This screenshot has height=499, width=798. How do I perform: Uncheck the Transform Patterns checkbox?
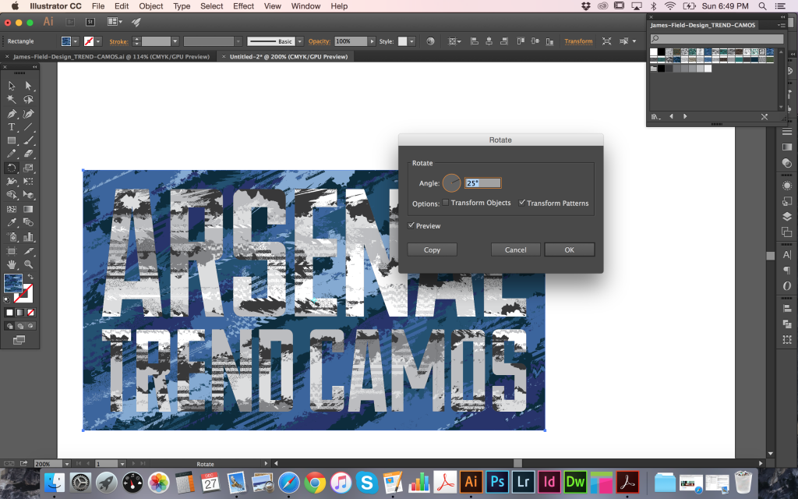[x=521, y=203]
